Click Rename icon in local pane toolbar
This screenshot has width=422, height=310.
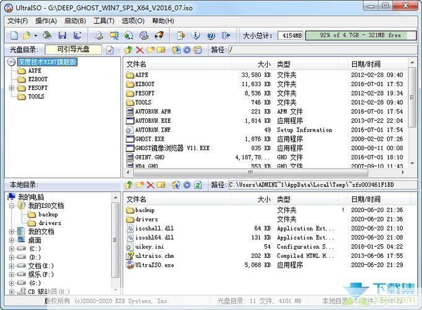[x=161, y=185]
